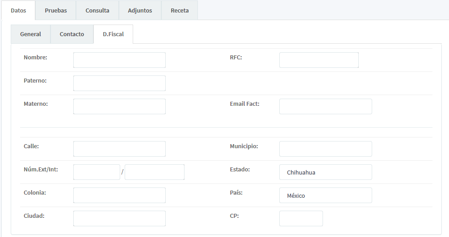The image size is (449, 237).
Task: Click the País field showing México
Action: coord(325,195)
